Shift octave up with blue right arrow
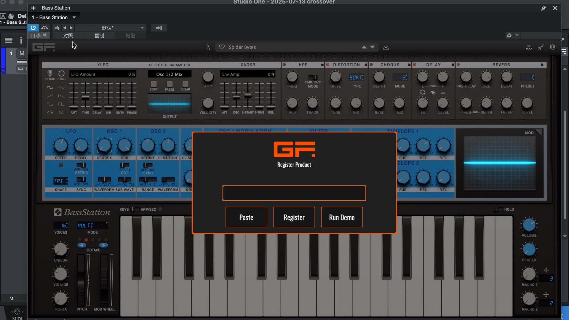 pos(103,245)
